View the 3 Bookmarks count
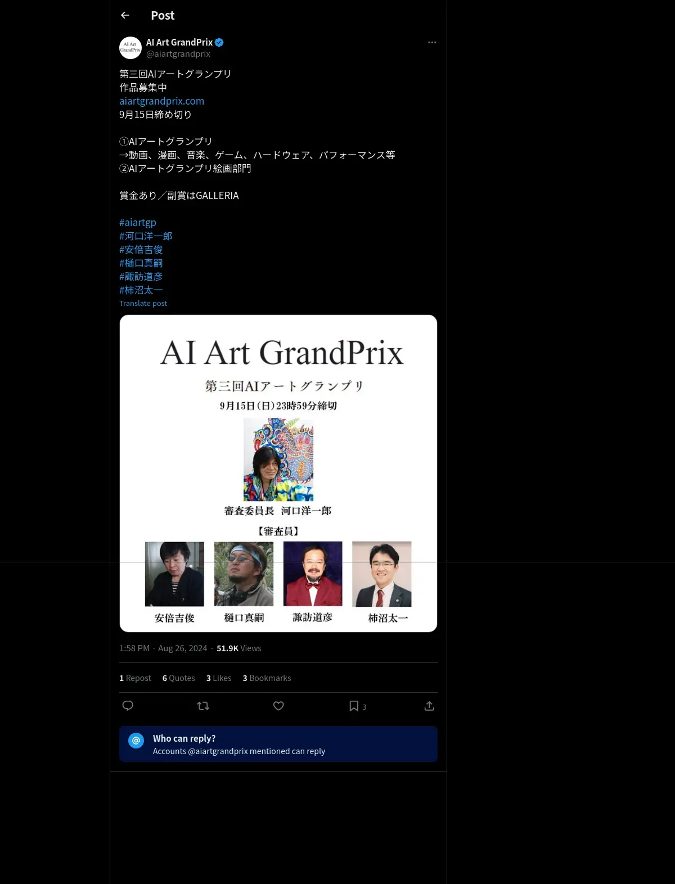The height and width of the screenshot is (884, 675). point(267,678)
